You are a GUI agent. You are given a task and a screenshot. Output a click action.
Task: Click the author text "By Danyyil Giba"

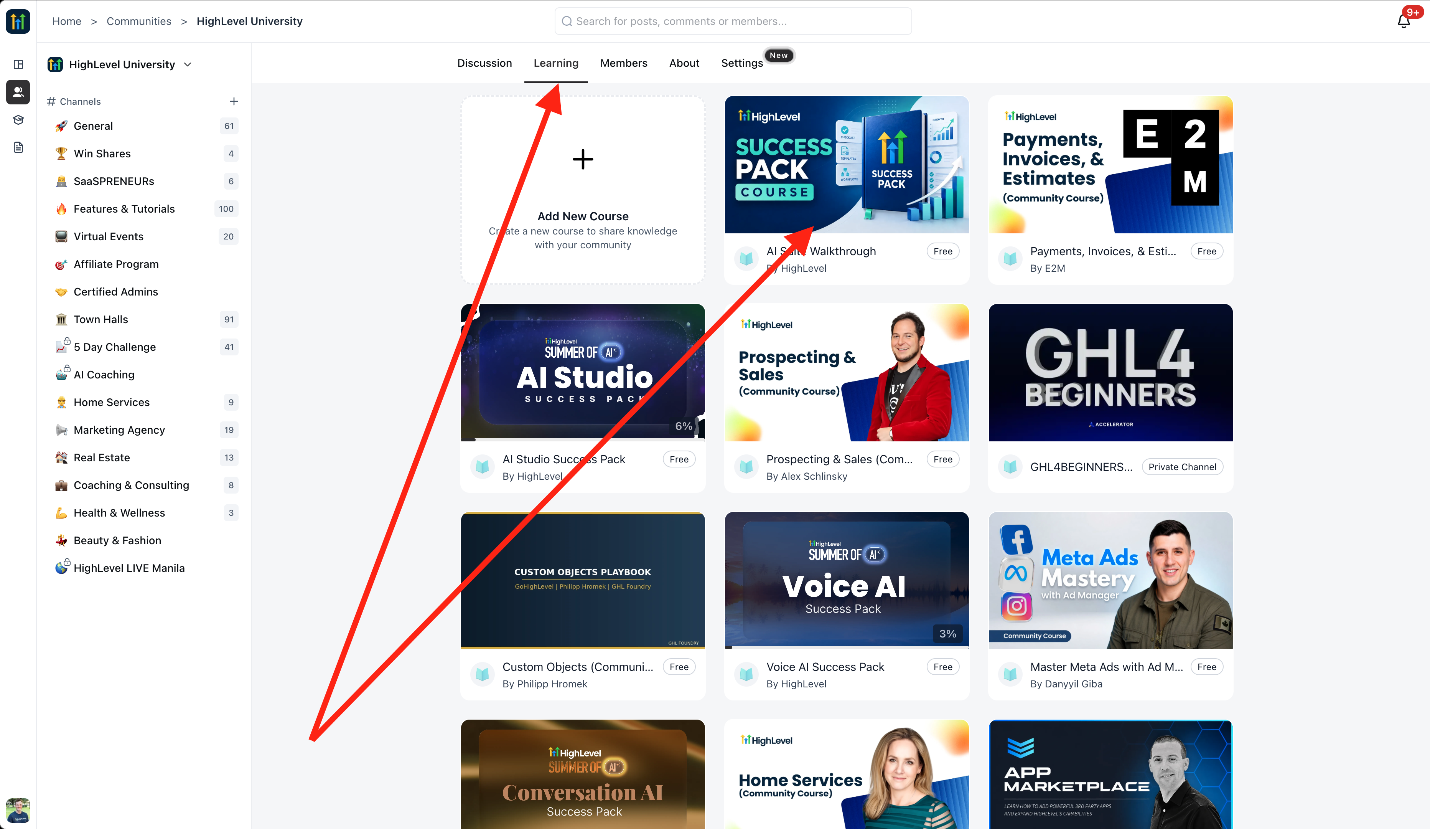click(1066, 684)
